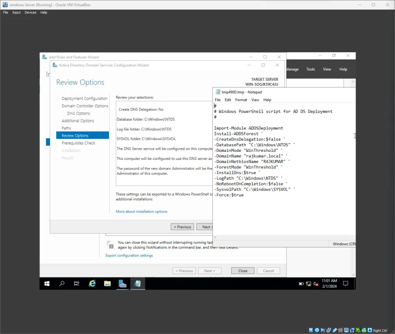Screen dimensions: 395x334
Task: Click Next in AD DS Configuration Wizard
Action: pos(205,227)
